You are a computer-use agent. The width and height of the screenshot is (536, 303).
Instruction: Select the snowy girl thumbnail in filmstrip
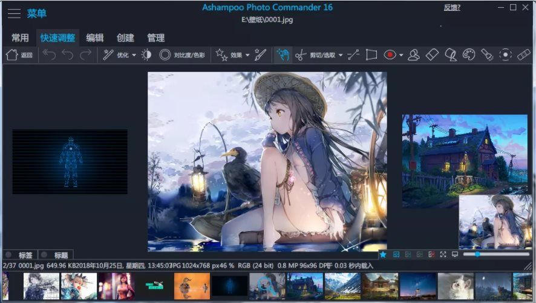pyautogui.click(x=41, y=286)
